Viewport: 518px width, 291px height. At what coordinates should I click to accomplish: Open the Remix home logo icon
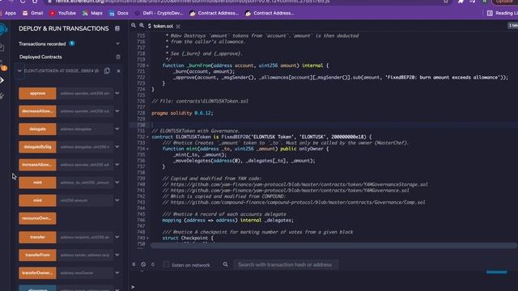[x=3, y=29]
